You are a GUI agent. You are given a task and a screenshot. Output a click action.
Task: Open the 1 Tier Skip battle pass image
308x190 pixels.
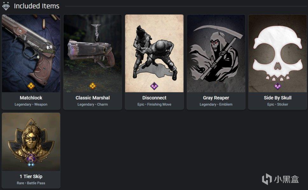pyautogui.click(x=31, y=142)
